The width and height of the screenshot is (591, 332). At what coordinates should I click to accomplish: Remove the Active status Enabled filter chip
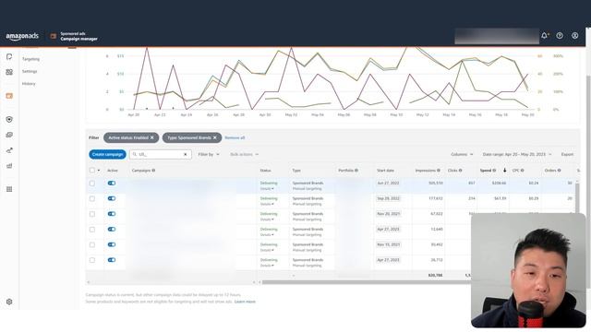tap(151, 137)
